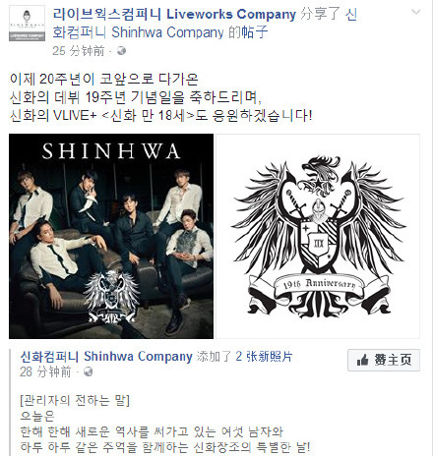Screen dimensions: 433x456
Task: Open the 28 分钟前 timestamp of shared post
Action: (x=45, y=371)
